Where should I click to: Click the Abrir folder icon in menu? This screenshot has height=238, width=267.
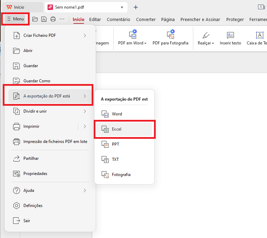click(17, 51)
